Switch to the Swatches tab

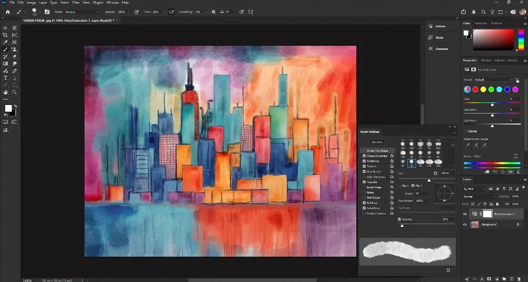point(481,23)
